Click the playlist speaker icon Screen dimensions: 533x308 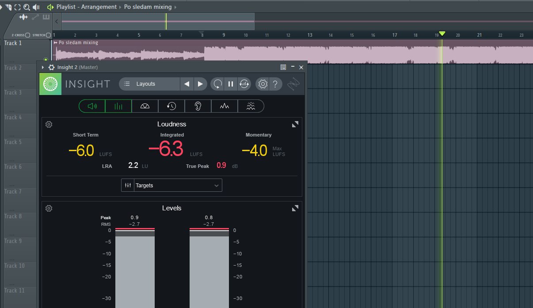click(50, 7)
